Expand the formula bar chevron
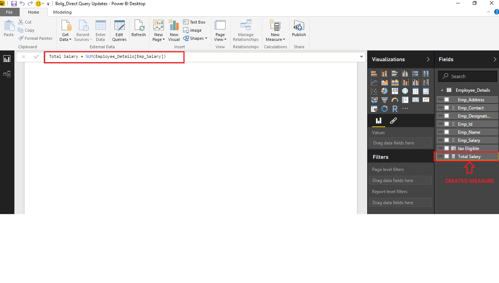Image resolution: width=499 pixels, height=283 pixels. pos(362,57)
